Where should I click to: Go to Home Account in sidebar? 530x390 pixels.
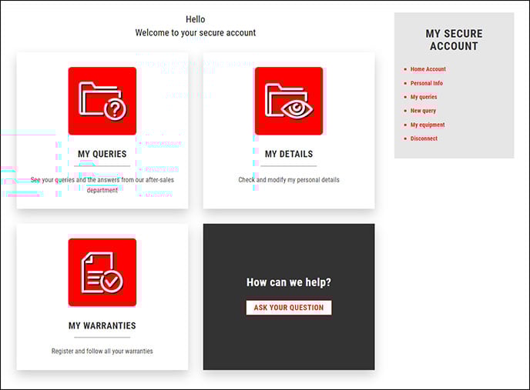click(x=428, y=69)
